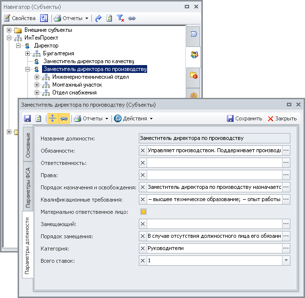Open the Всего ставок dropdown arrow
Image resolution: width=305 pixels, height=298 pixels.
286,261
